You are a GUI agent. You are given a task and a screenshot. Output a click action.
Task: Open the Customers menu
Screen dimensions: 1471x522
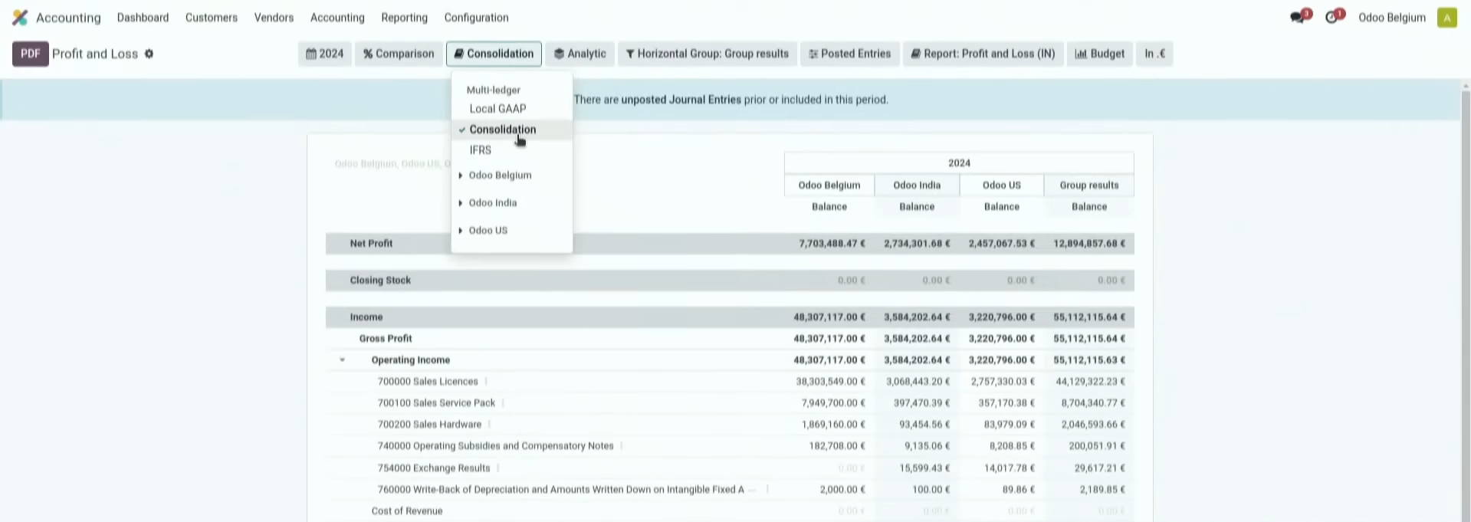pos(212,18)
